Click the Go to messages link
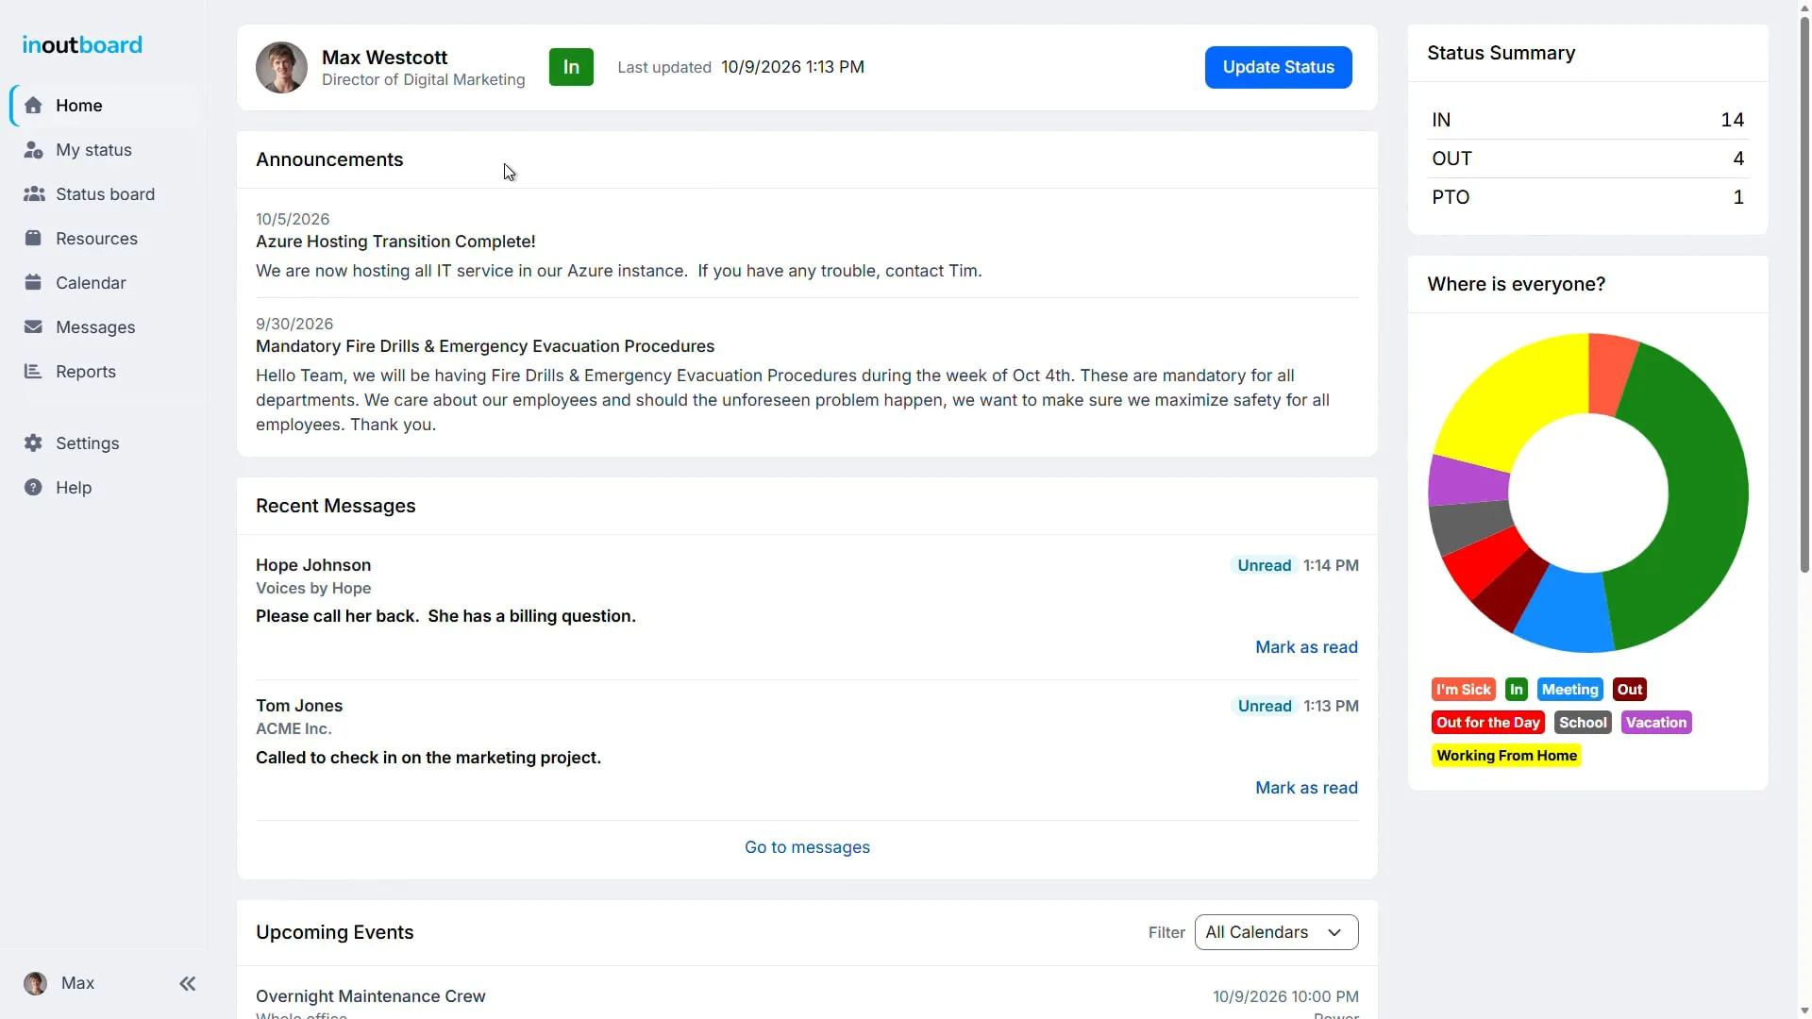The image size is (1812, 1019). point(807,847)
